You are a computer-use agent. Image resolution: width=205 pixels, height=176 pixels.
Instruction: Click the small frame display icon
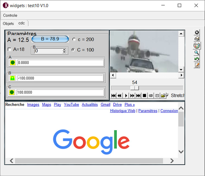coord(157,95)
